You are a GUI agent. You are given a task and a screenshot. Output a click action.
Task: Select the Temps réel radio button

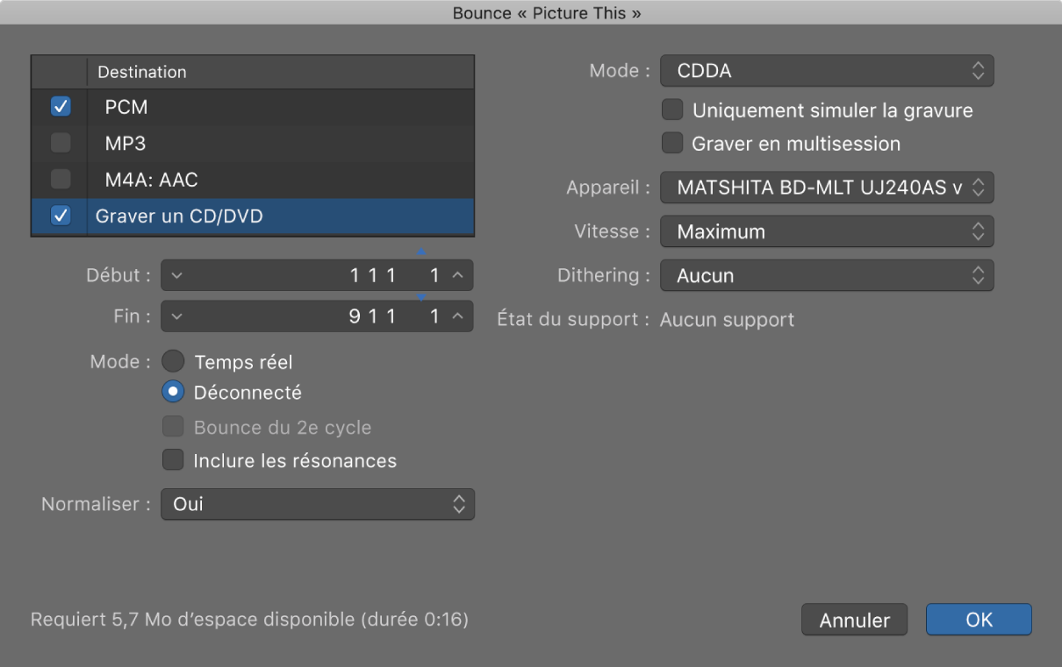(174, 361)
